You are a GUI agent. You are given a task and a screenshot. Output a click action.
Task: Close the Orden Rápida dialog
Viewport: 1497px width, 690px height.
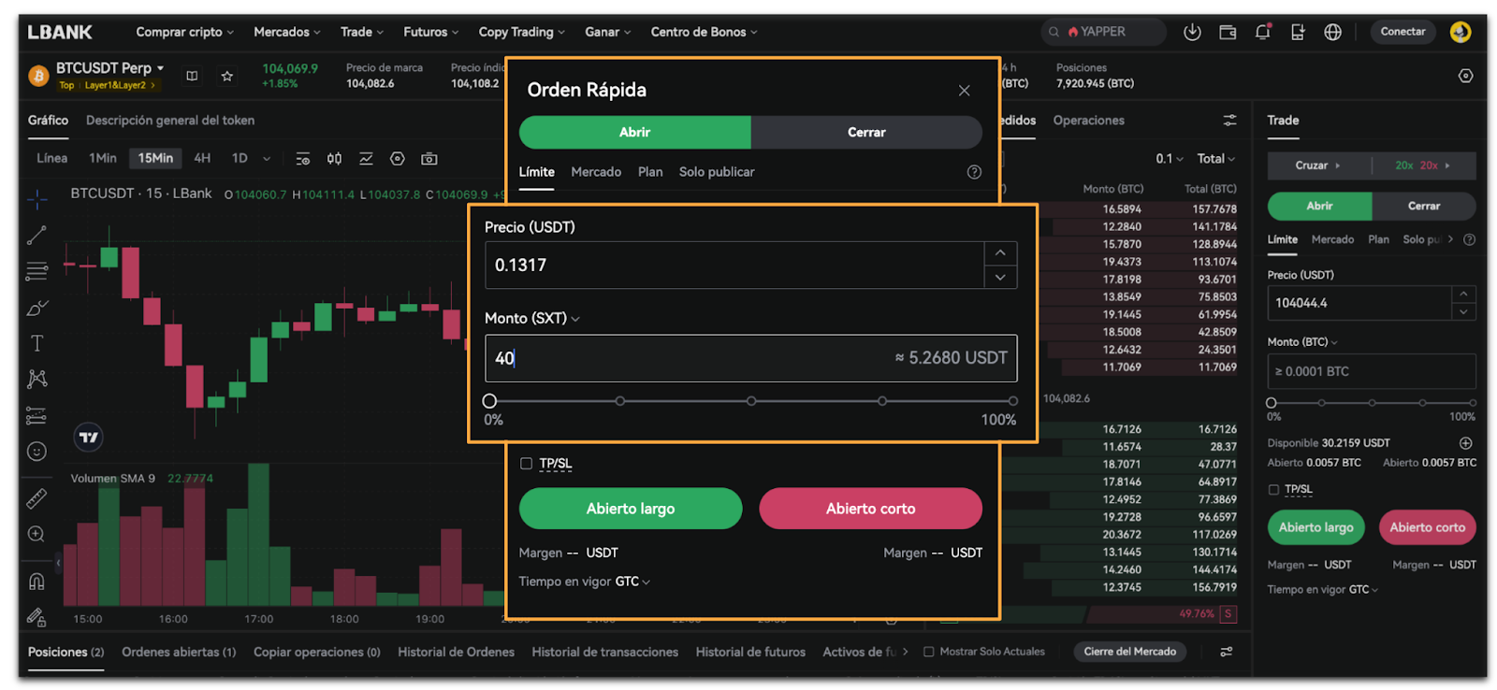(x=965, y=91)
